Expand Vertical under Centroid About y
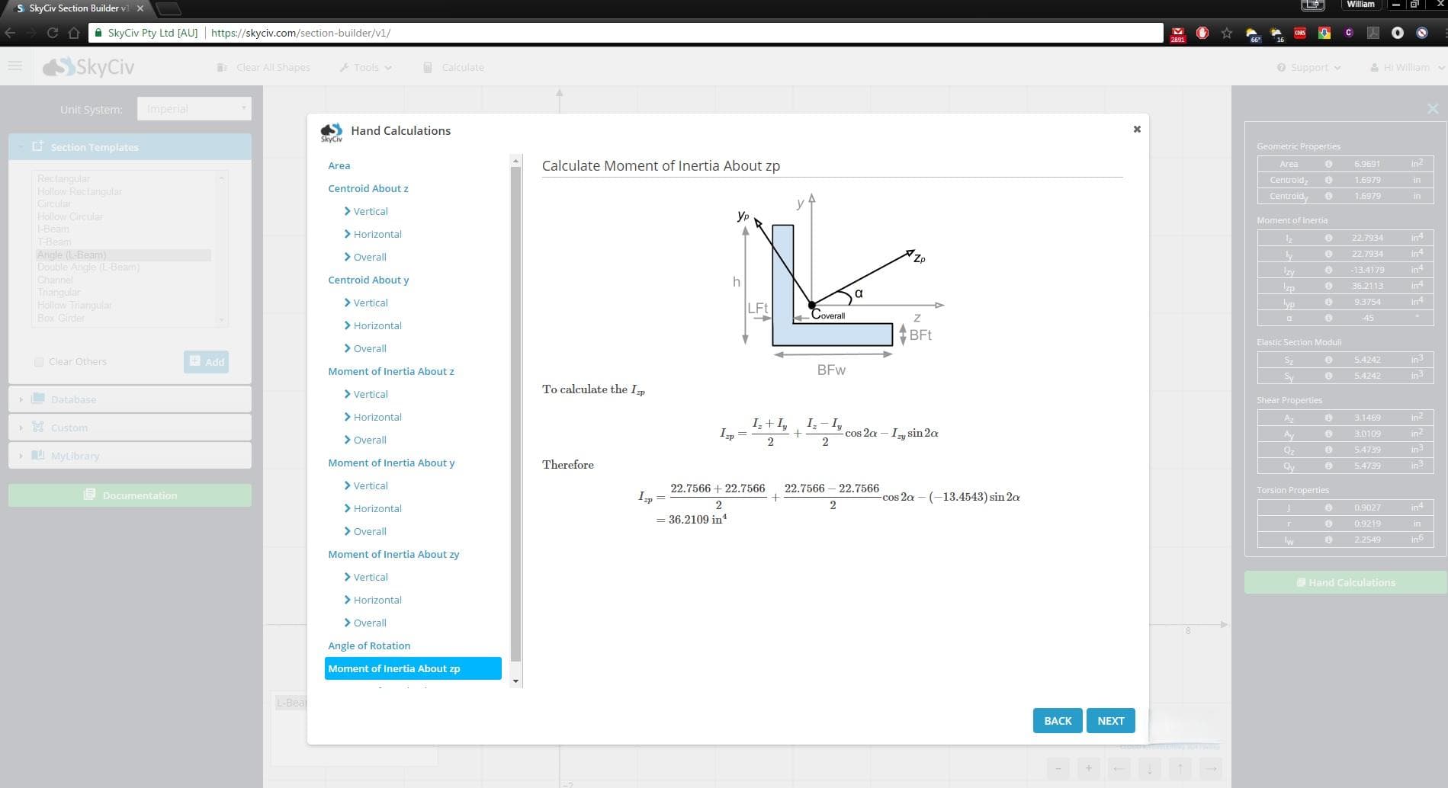The width and height of the screenshot is (1448, 788). (366, 303)
